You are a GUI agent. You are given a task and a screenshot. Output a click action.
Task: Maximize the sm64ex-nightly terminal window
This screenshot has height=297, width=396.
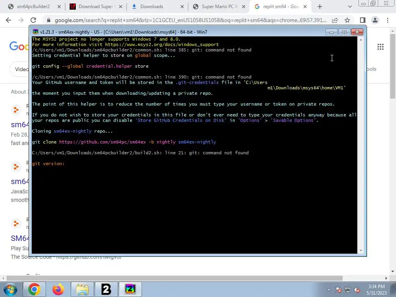pos(344,32)
